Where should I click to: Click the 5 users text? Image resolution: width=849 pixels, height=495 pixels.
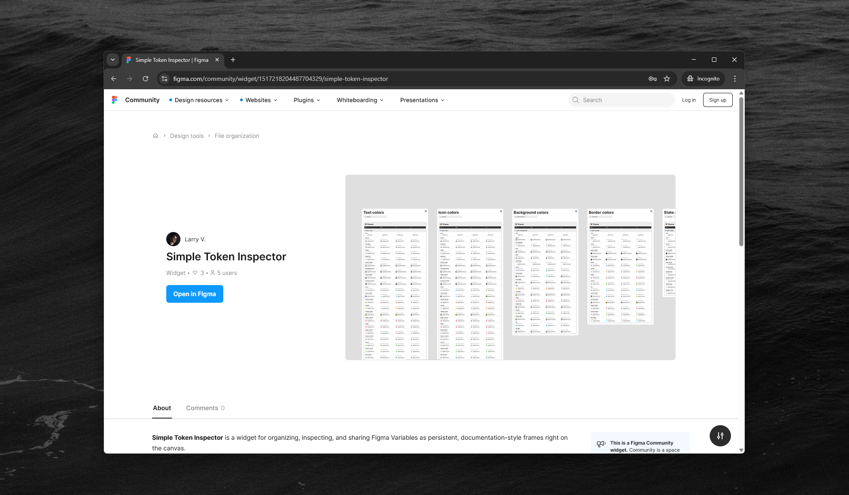click(x=227, y=273)
